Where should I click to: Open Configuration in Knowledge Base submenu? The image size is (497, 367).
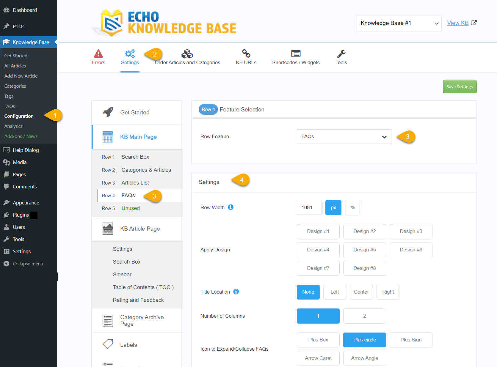click(x=19, y=116)
